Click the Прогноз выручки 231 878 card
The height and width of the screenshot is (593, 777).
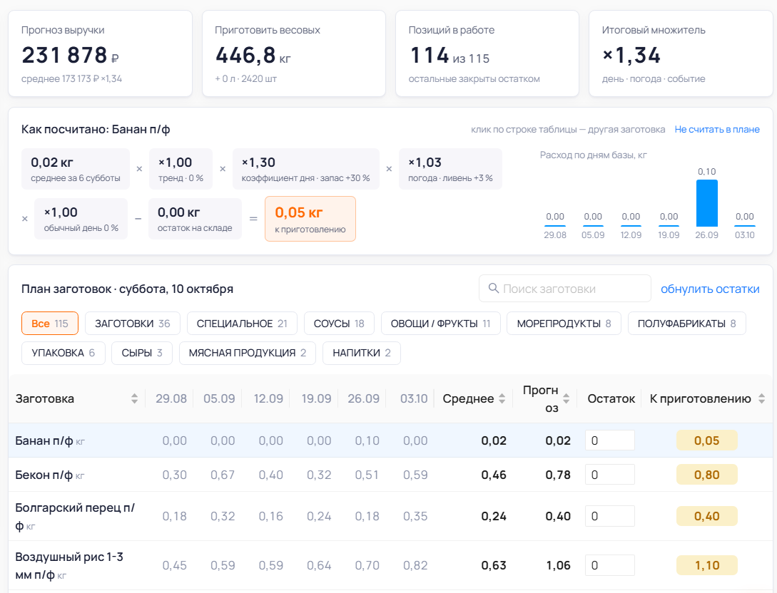pyautogui.click(x=100, y=53)
